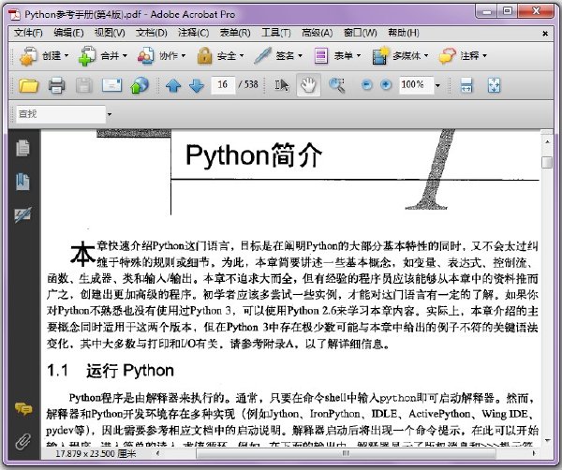Click the vertical scrollbar up arrow
Viewport: 562px width, 470px height.
[547, 142]
